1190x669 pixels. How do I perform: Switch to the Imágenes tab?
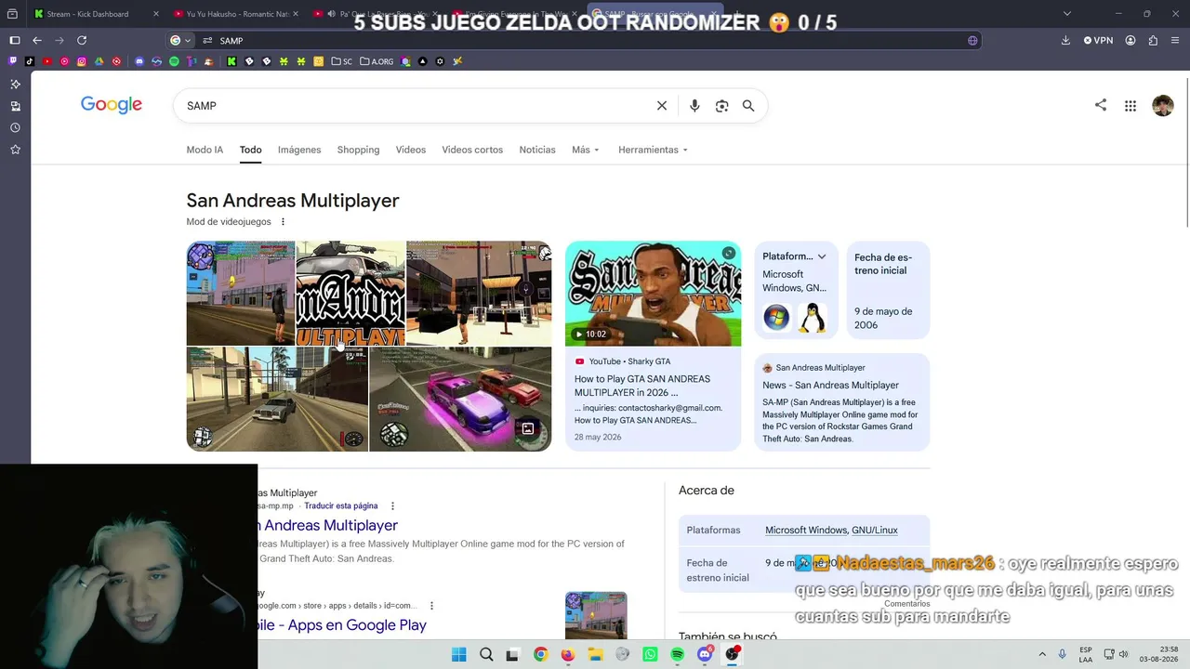[299, 150]
